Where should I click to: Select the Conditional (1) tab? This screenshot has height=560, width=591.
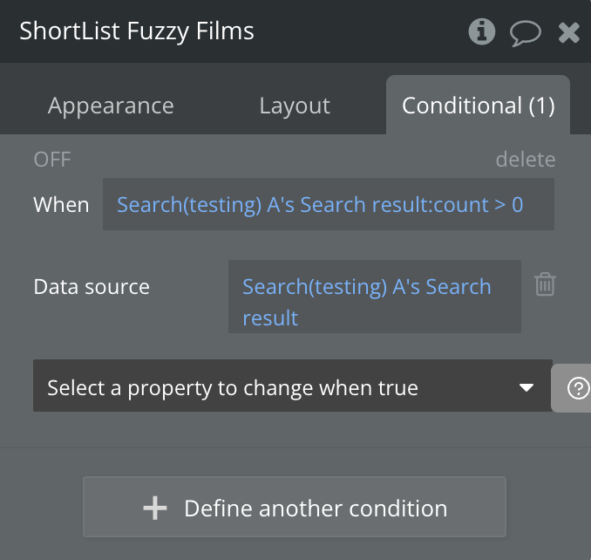[x=478, y=106]
